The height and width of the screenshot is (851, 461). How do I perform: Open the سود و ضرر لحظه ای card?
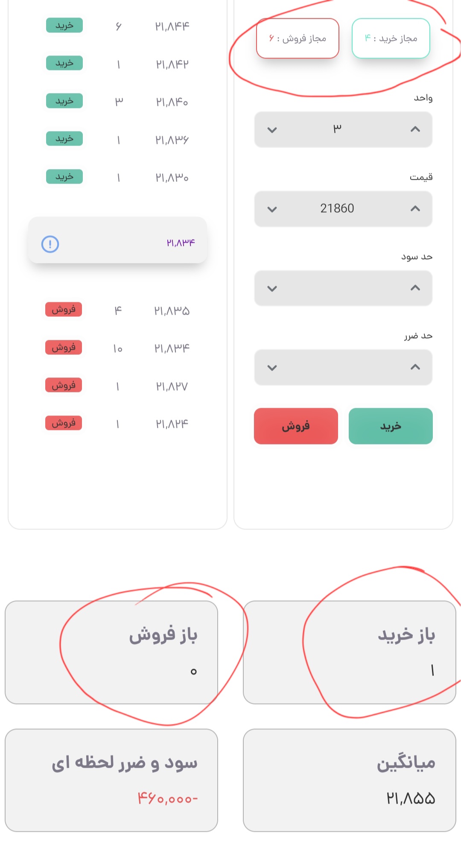coord(111,780)
